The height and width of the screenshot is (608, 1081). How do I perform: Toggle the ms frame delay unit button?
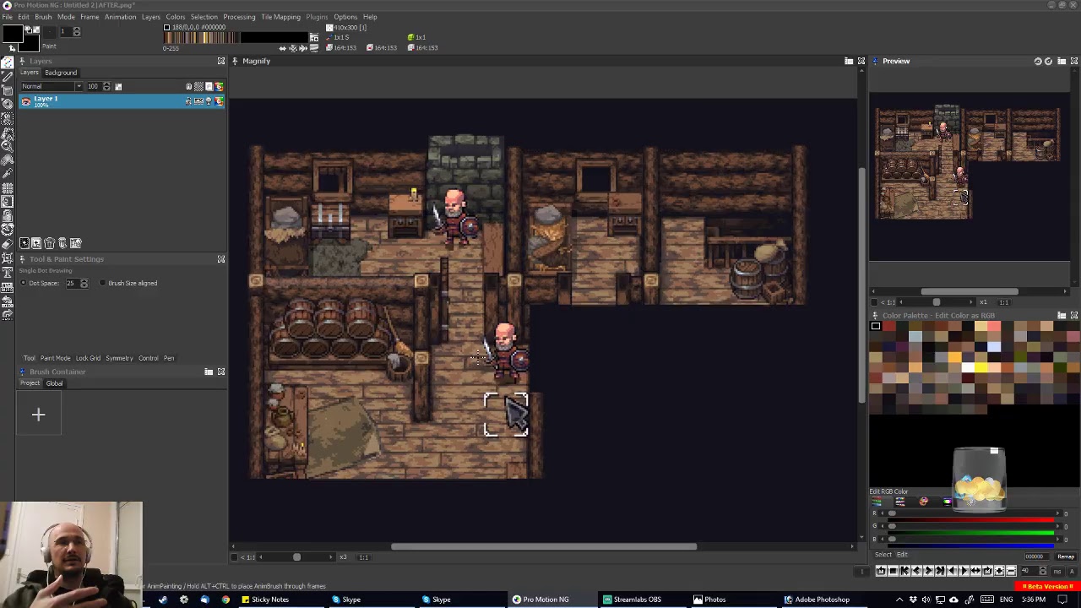pyautogui.click(x=1057, y=572)
